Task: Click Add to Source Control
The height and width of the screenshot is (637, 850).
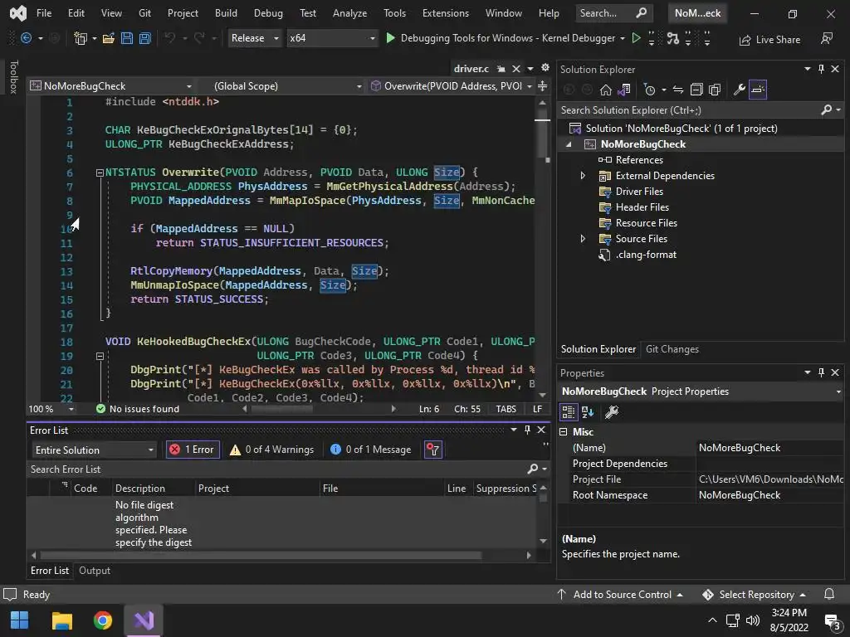Action: (x=619, y=594)
